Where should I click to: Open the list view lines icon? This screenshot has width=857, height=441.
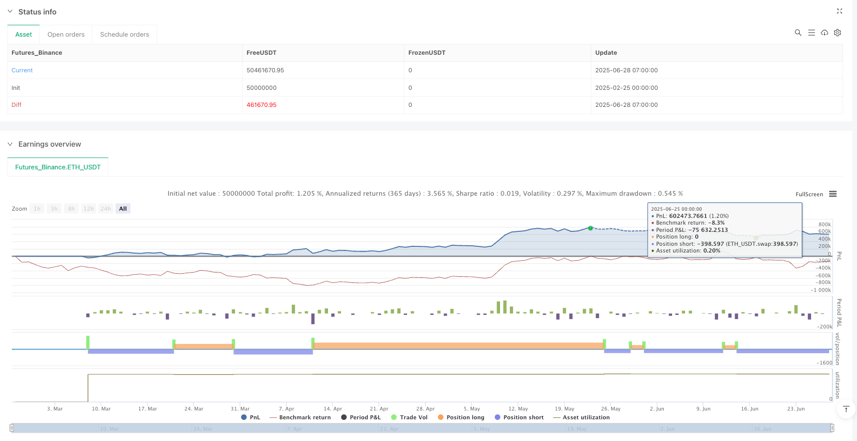point(812,33)
